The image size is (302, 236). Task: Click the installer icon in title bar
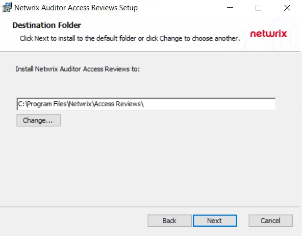pyautogui.click(x=7, y=8)
